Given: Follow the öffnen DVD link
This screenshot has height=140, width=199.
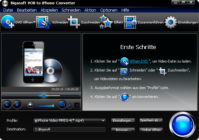Looking at the screenshot, I should point(139,61).
